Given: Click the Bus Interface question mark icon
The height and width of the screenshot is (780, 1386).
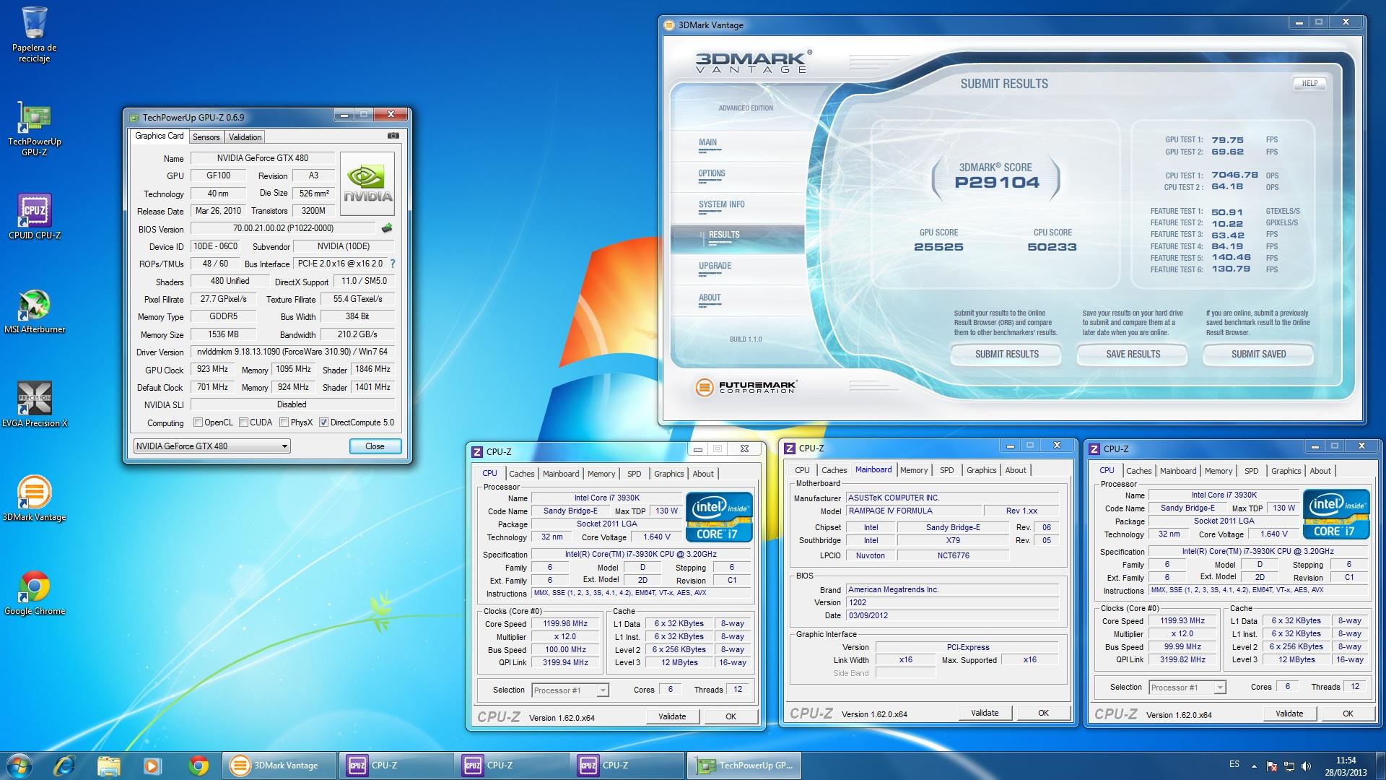Looking at the screenshot, I should (393, 264).
